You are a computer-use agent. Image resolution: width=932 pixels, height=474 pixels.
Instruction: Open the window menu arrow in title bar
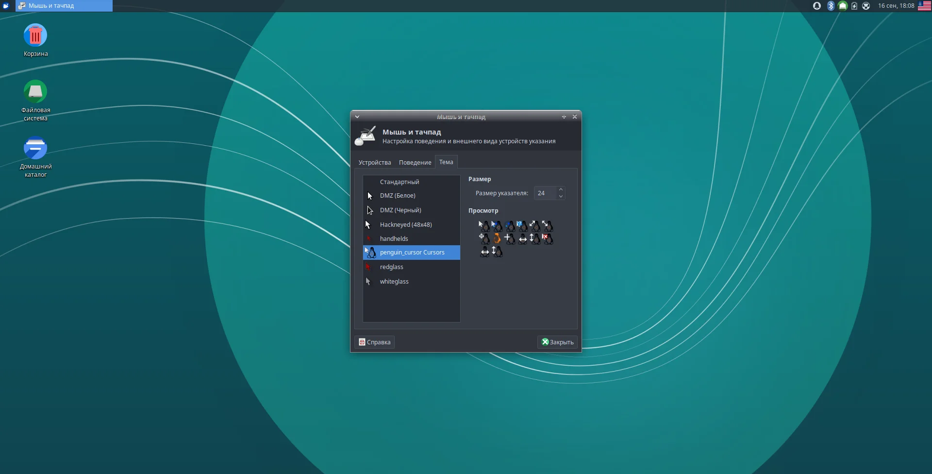pyautogui.click(x=357, y=117)
